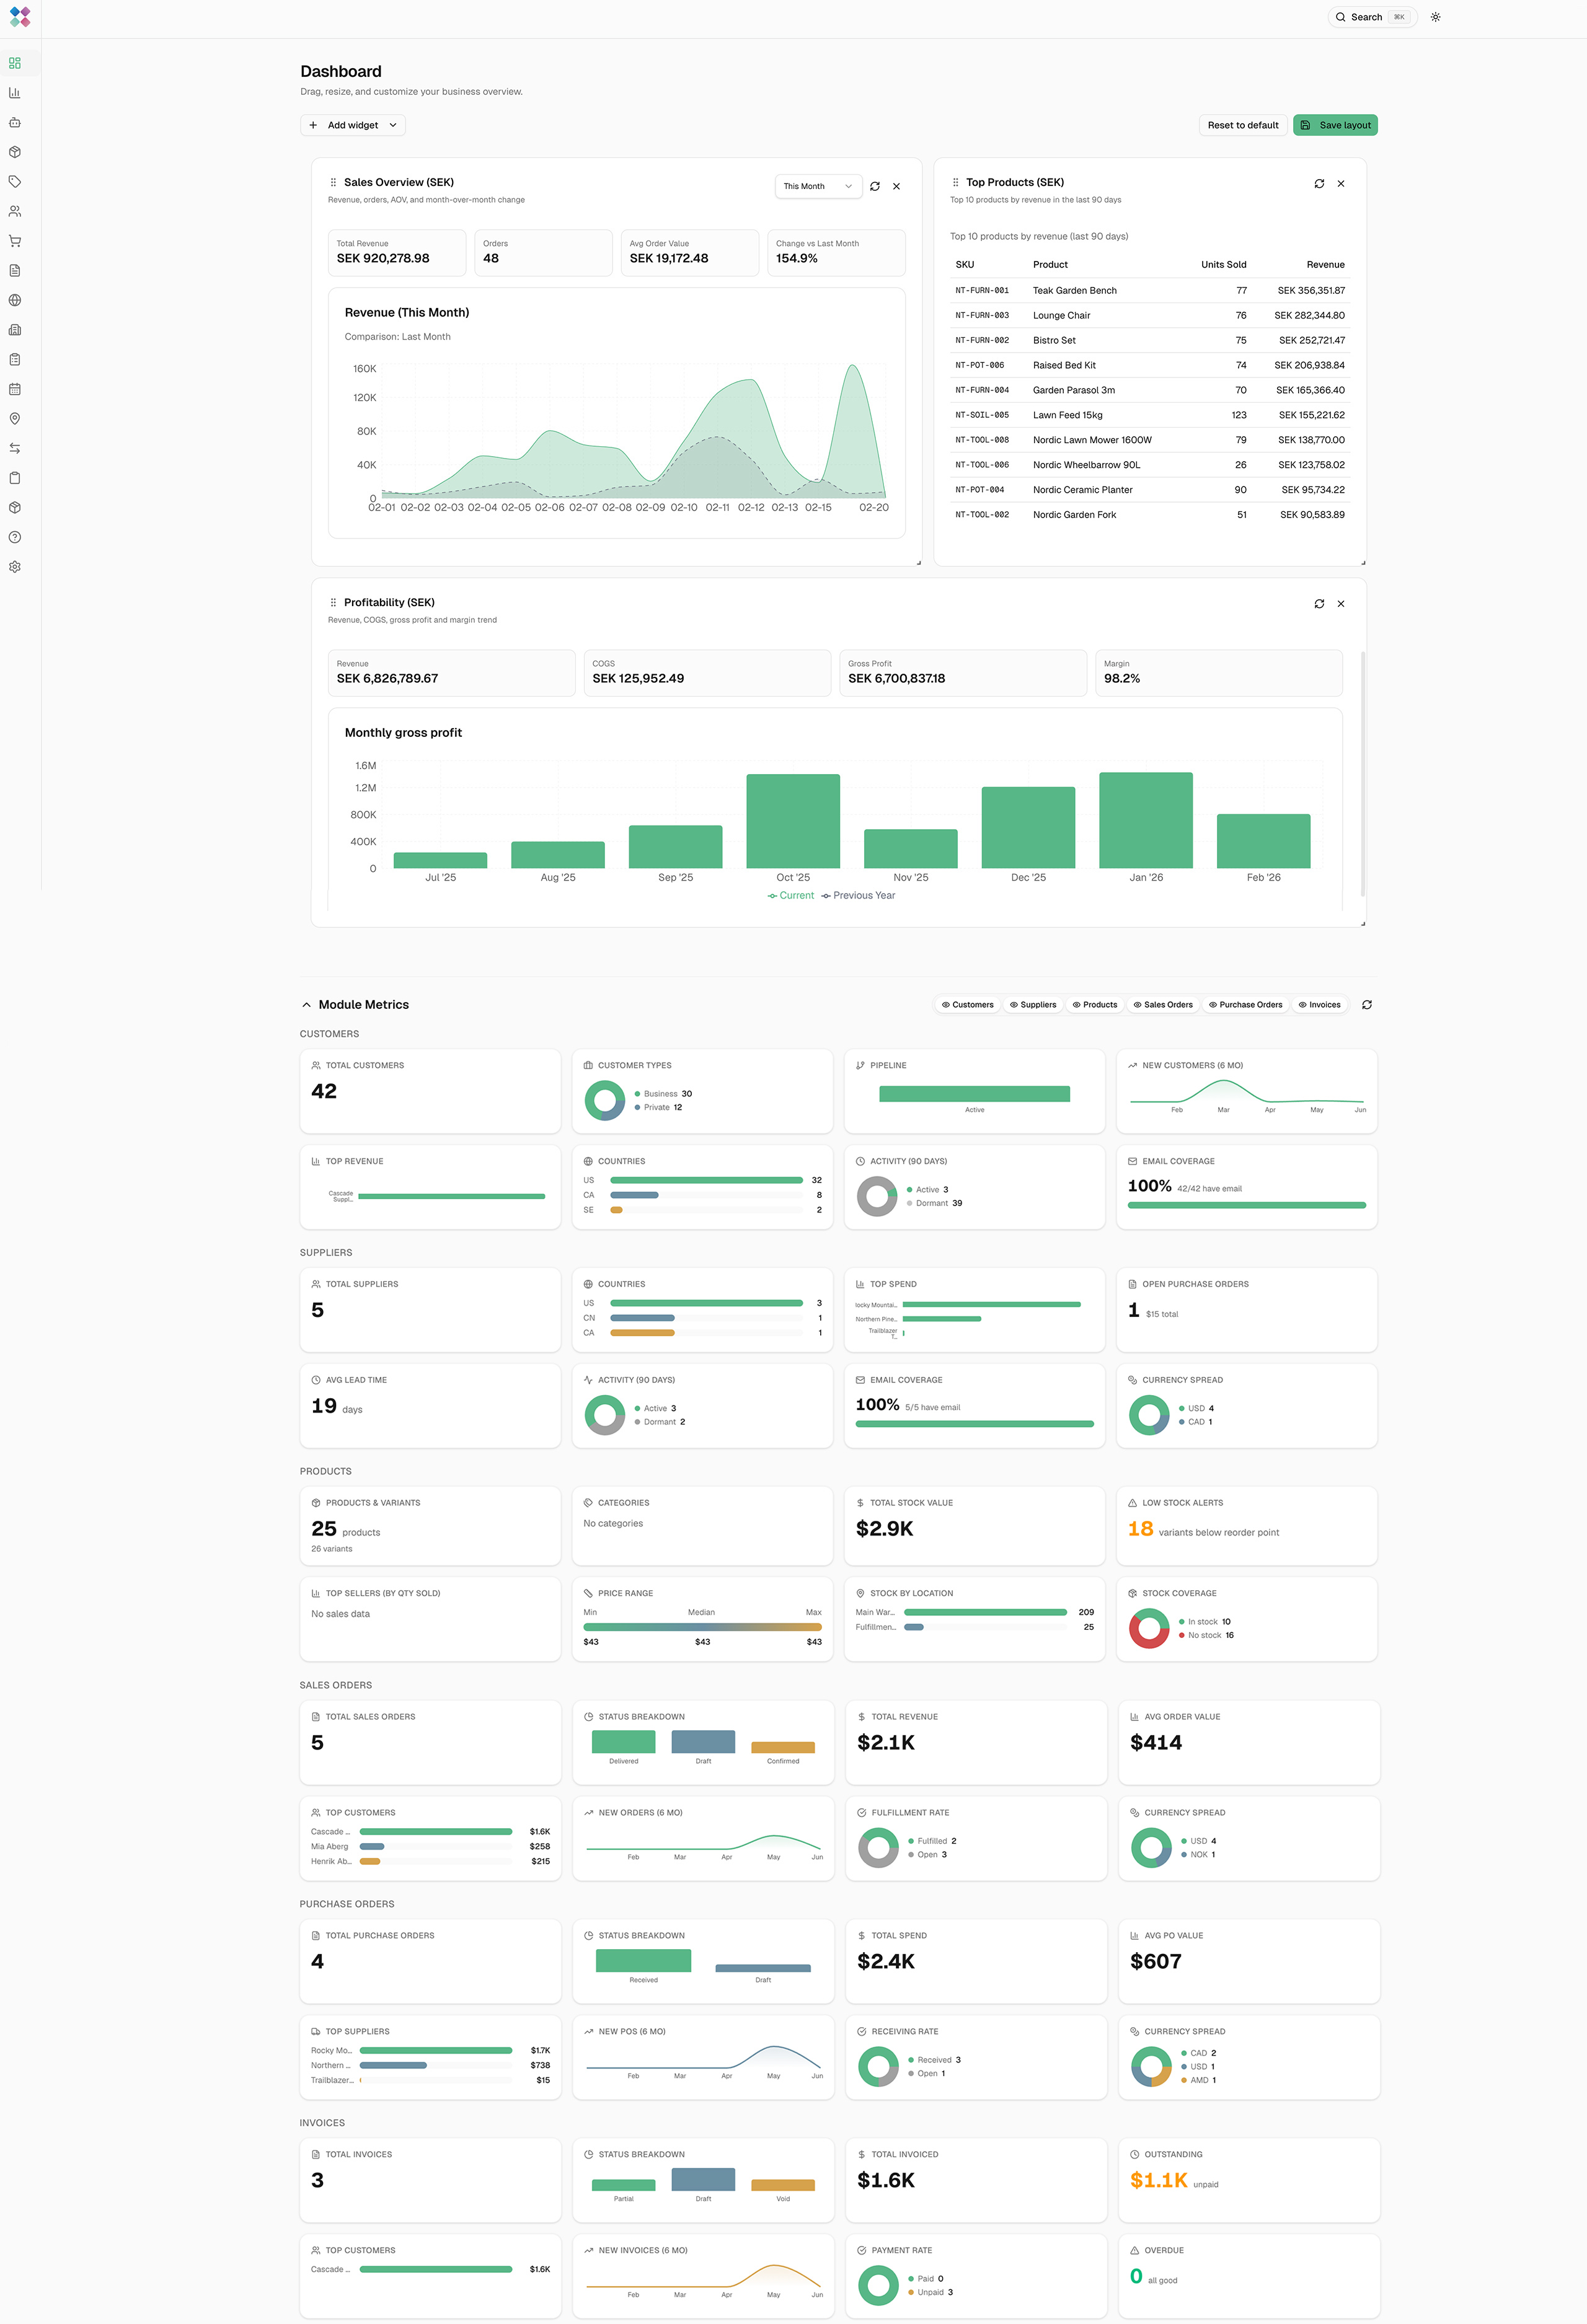This screenshot has width=1587, height=2324.
Task: Open the Low Stock Alerts card
Action: coord(1247,1526)
